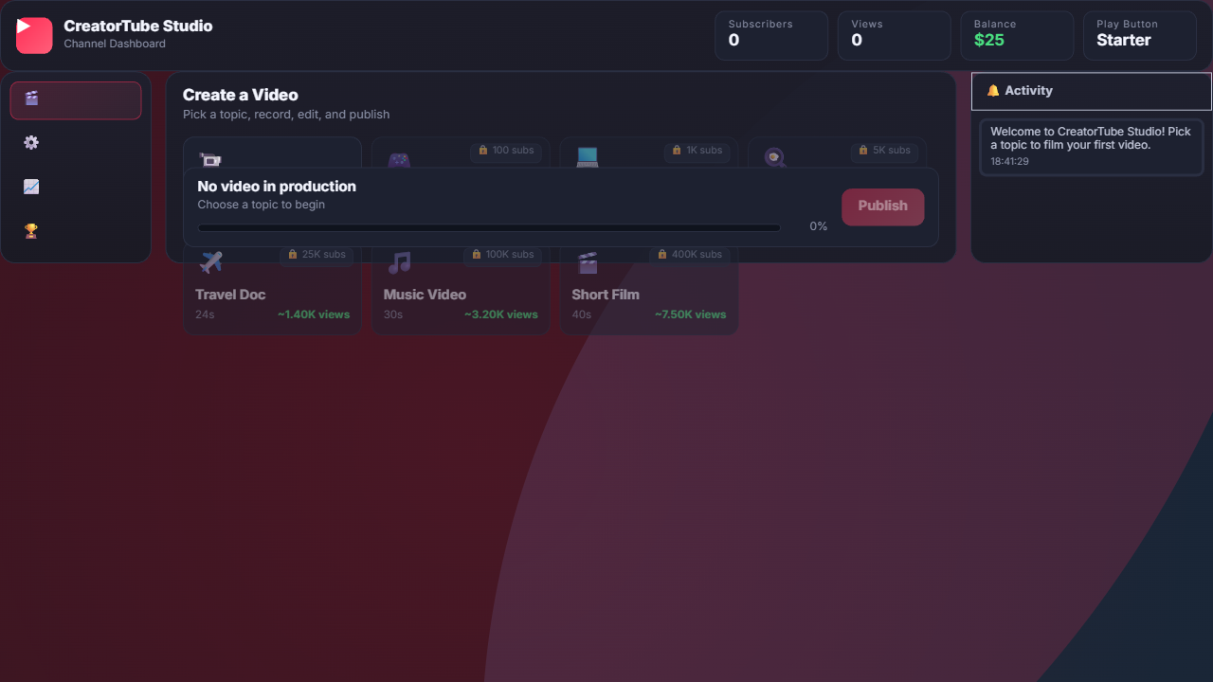This screenshot has width=1213, height=682.
Task: Open the clapperboard studio tab in sidebar
Action: tap(76, 100)
